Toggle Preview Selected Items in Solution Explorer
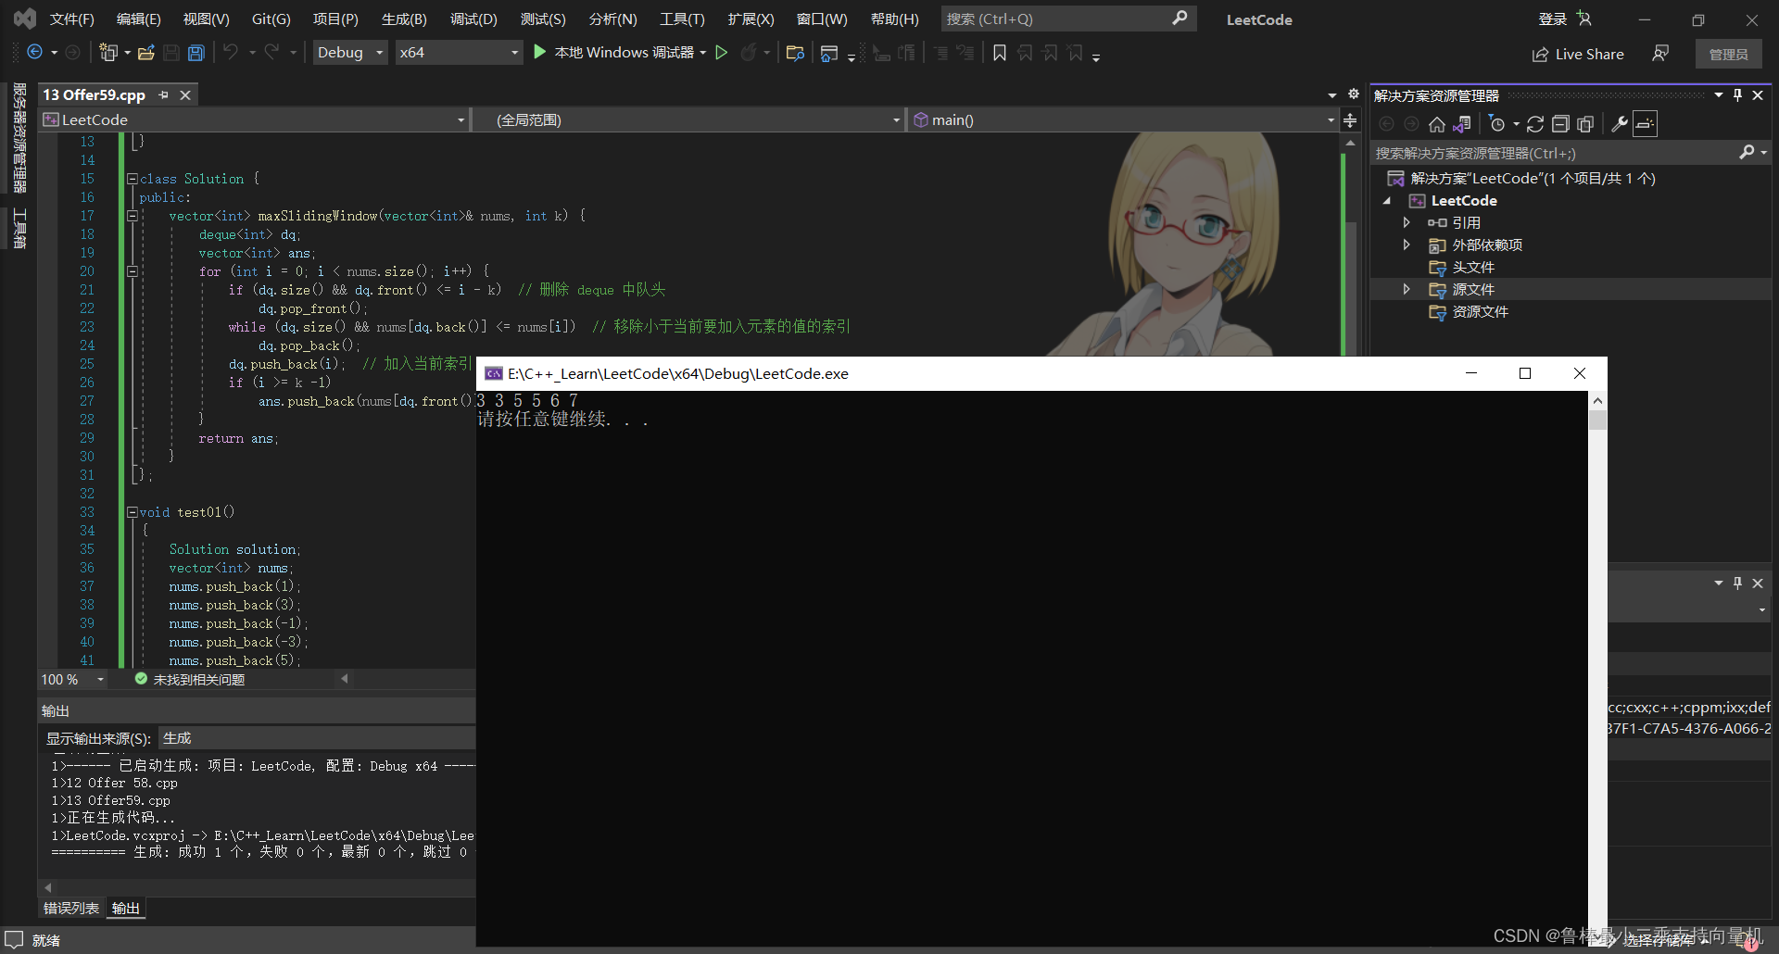The height and width of the screenshot is (954, 1779). 1646,124
